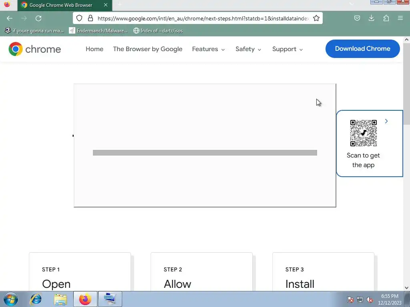Open the clock showing 6:55 PM
The width and height of the screenshot is (410, 307).
coord(390,299)
